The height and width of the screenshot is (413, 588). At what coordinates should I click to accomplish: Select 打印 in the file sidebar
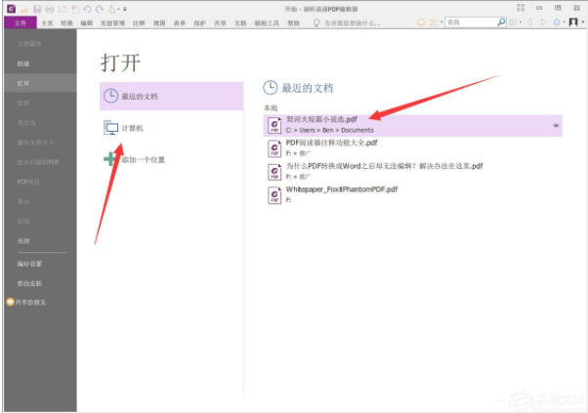tap(23, 222)
